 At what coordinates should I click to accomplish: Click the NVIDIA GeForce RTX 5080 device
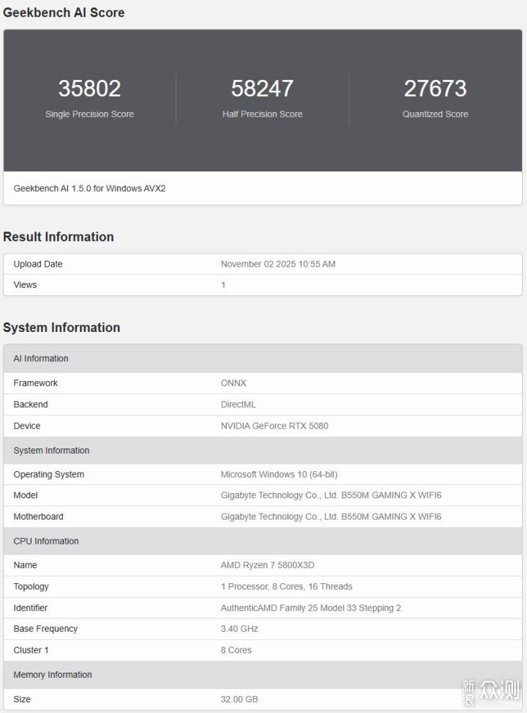tap(274, 426)
